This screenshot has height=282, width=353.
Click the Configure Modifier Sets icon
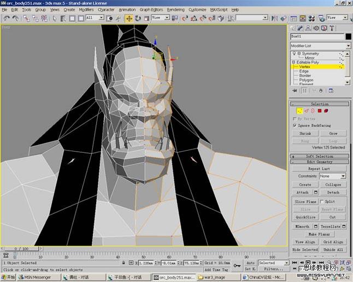tap(331, 91)
